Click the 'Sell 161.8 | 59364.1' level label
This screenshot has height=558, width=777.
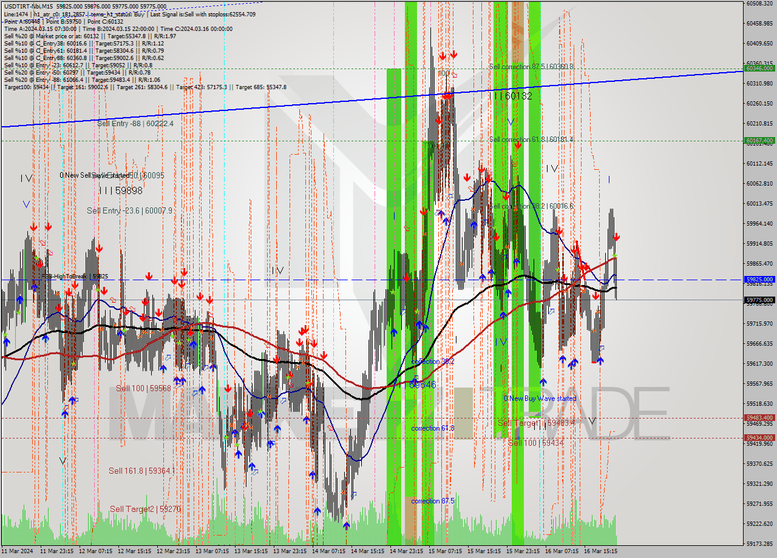pos(141,471)
